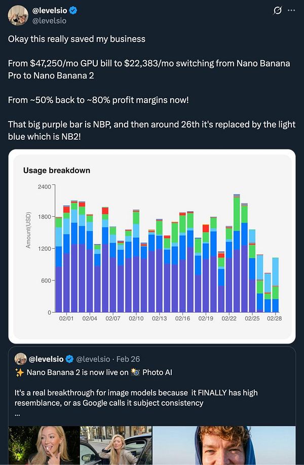Viewport: 304px width, 465px height.
Task: Open the photo of the man in the blue hoodie
Action: coord(225,446)
